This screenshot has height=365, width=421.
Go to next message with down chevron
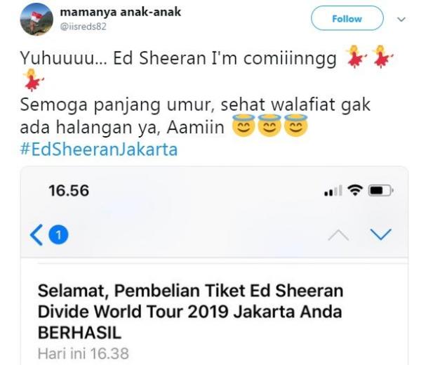pos(381,234)
